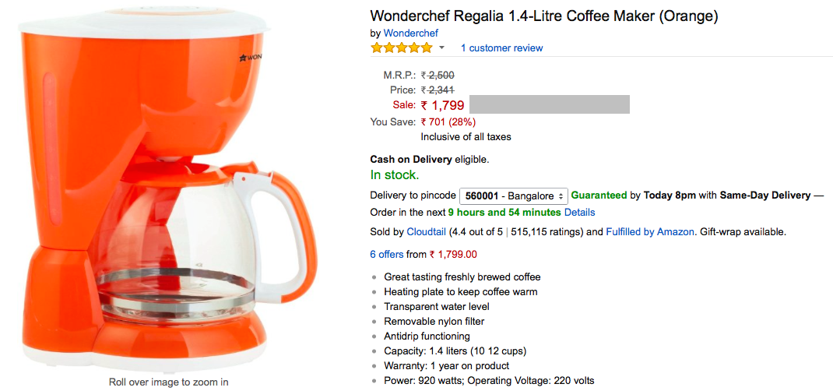Click the product title heading

tap(543, 16)
